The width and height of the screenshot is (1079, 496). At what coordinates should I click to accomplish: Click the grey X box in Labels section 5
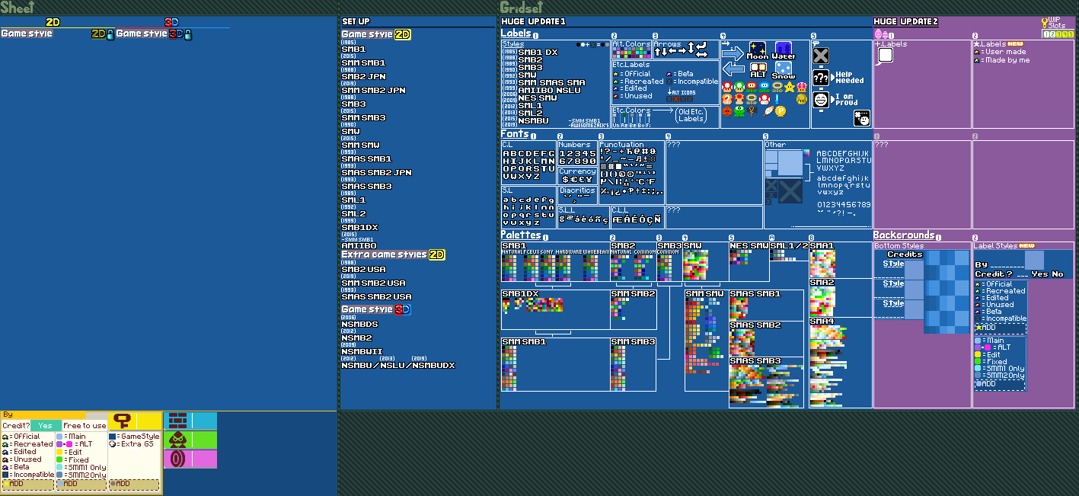pyautogui.click(x=821, y=55)
